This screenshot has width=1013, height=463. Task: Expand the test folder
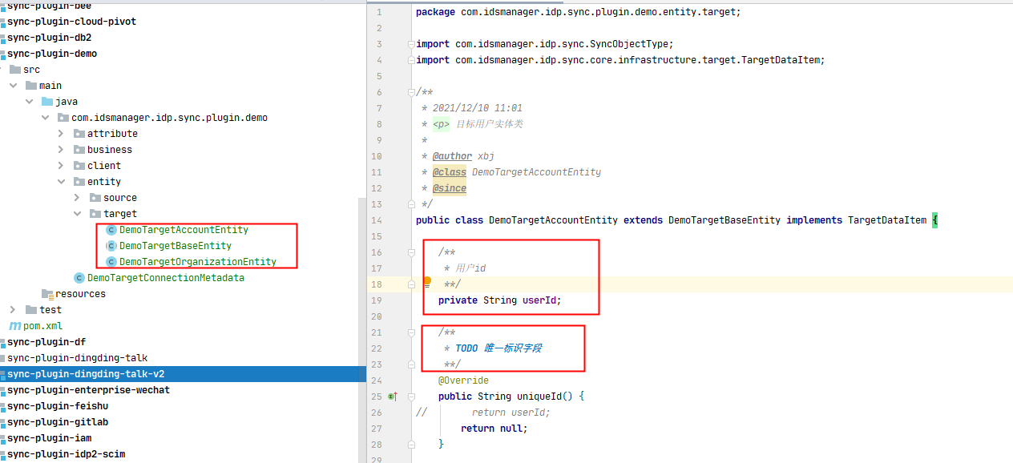tap(13, 310)
